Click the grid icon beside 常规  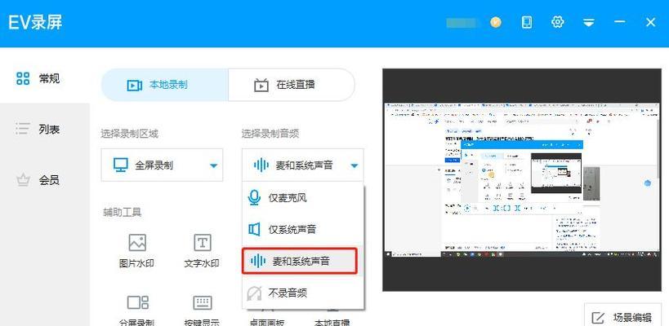pyautogui.click(x=23, y=78)
